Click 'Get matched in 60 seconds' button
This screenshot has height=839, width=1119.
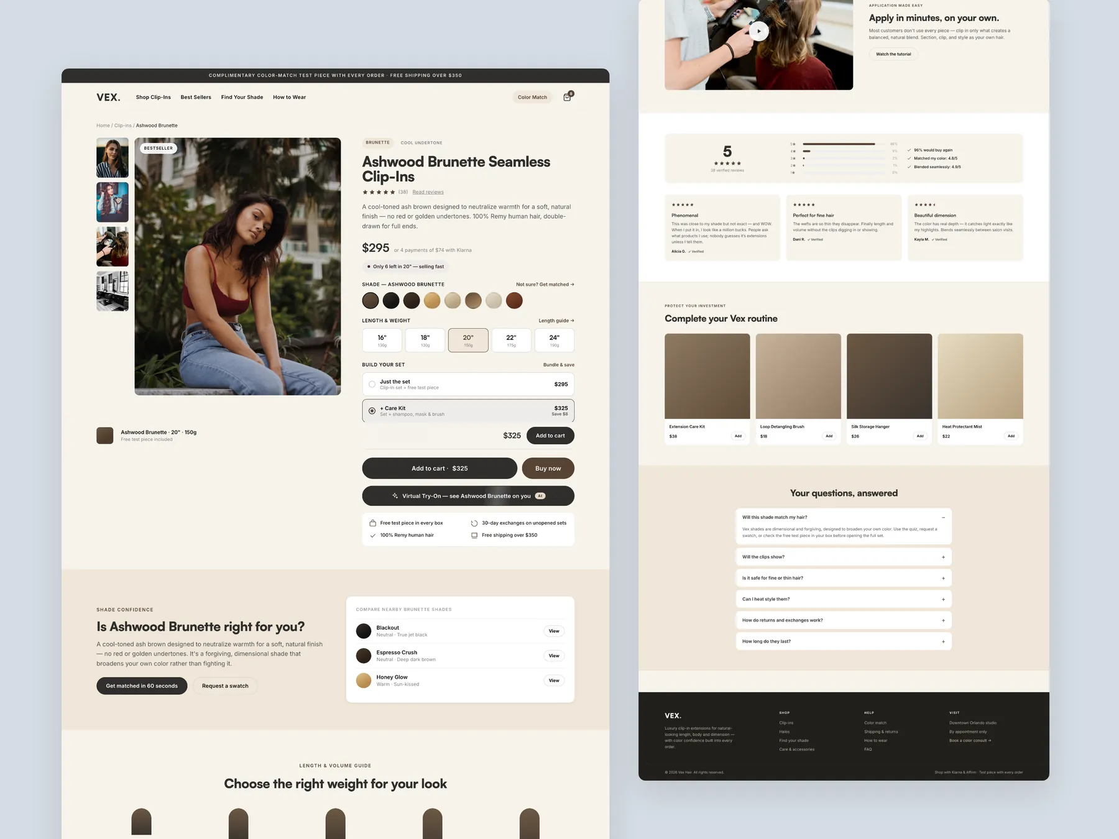coord(142,686)
